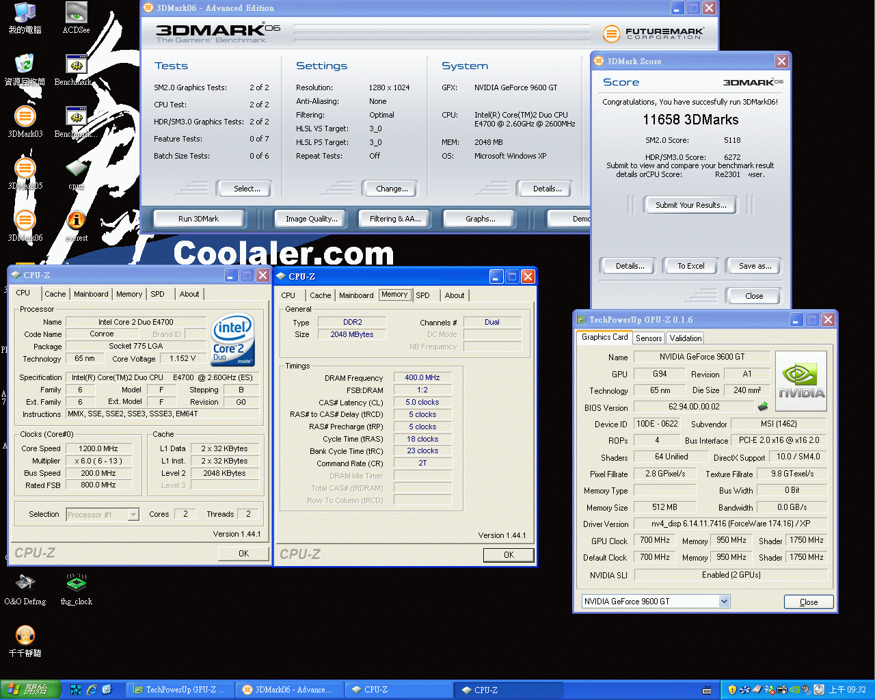This screenshot has width=875, height=700.
Task: Switch to Mainboard tab in left CPU-Z
Action: pos(91,294)
